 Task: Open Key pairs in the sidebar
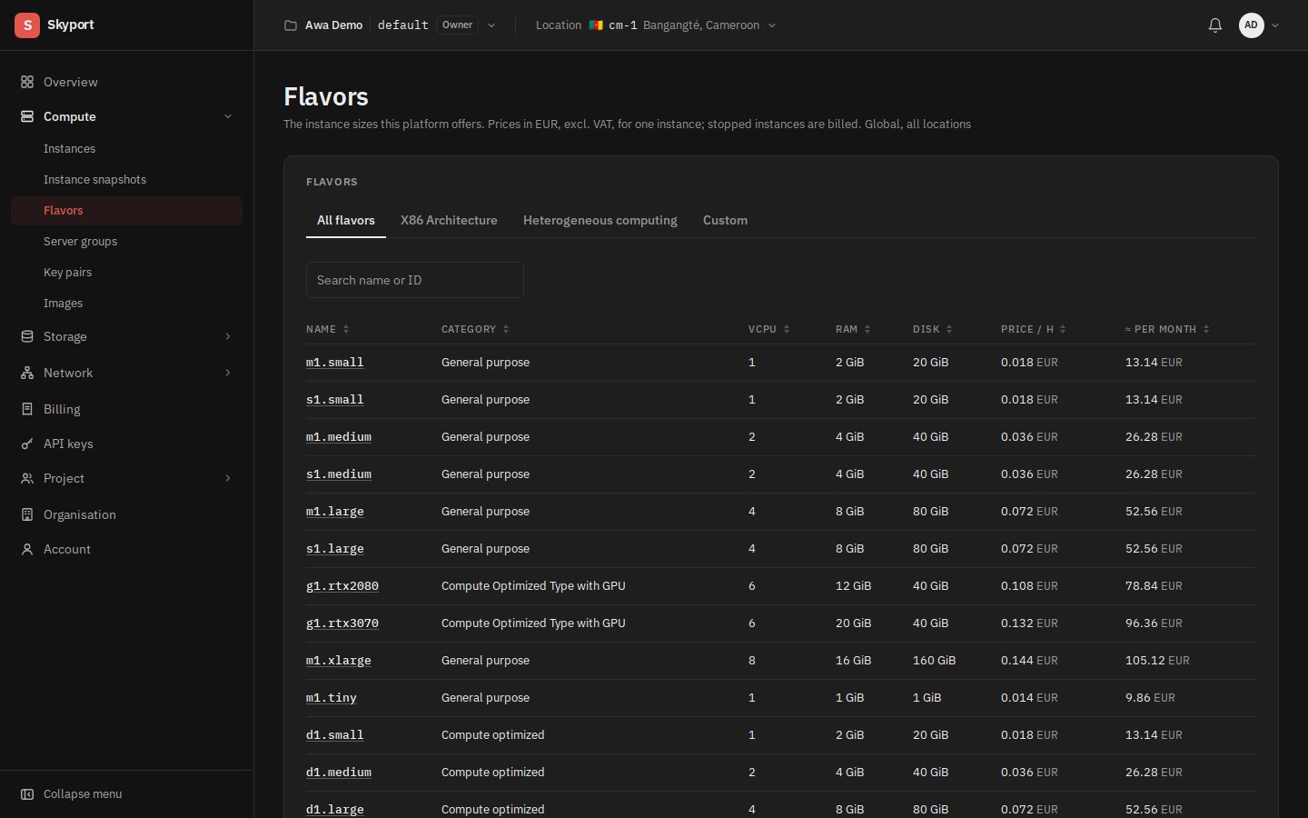127,272
